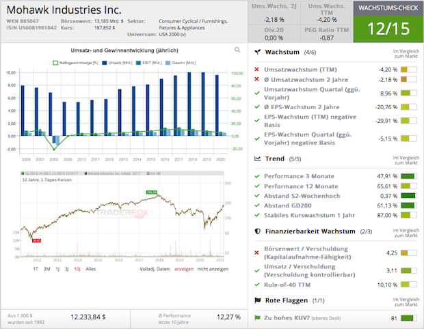The height and width of the screenshot is (329, 424).
Task: Click the ISIN US6081901042 text
Action: pos(31,27)
